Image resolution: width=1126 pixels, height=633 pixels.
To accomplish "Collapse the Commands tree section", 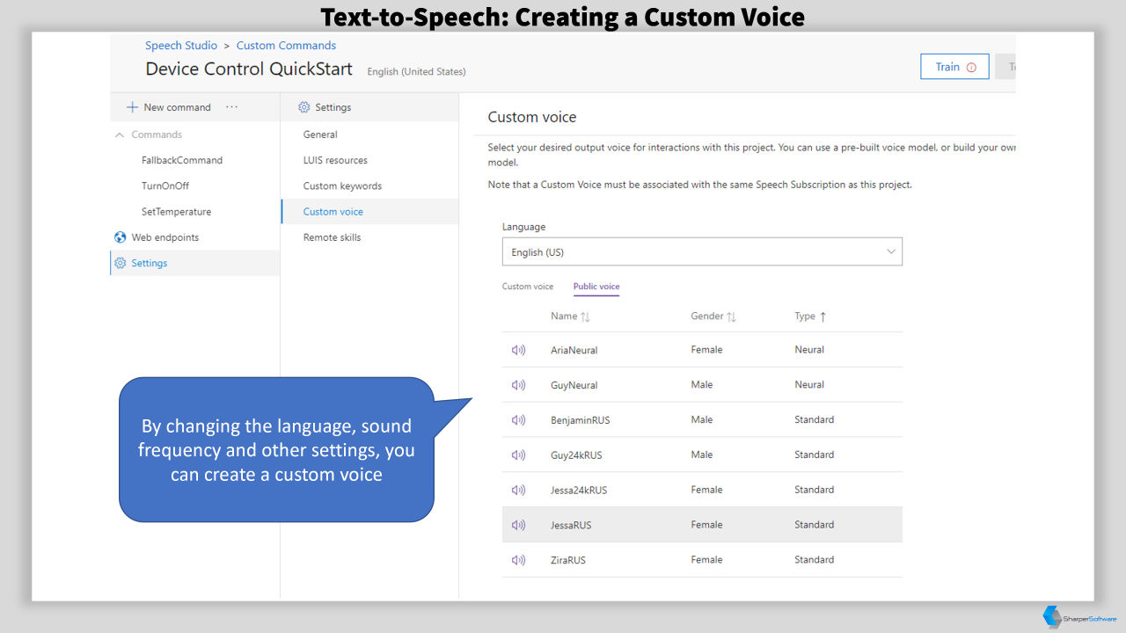I will (120, 135).
